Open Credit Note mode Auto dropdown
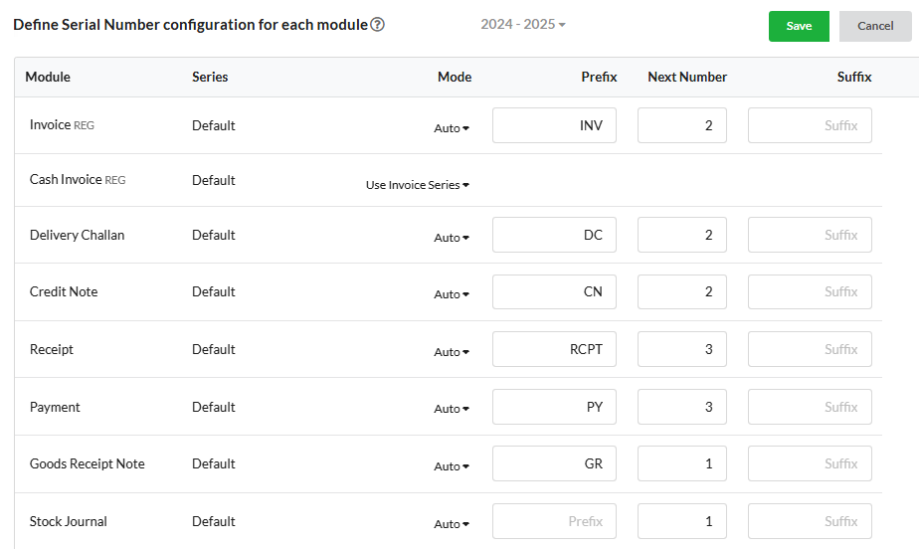Screen dimensions: 919x549 452,294
